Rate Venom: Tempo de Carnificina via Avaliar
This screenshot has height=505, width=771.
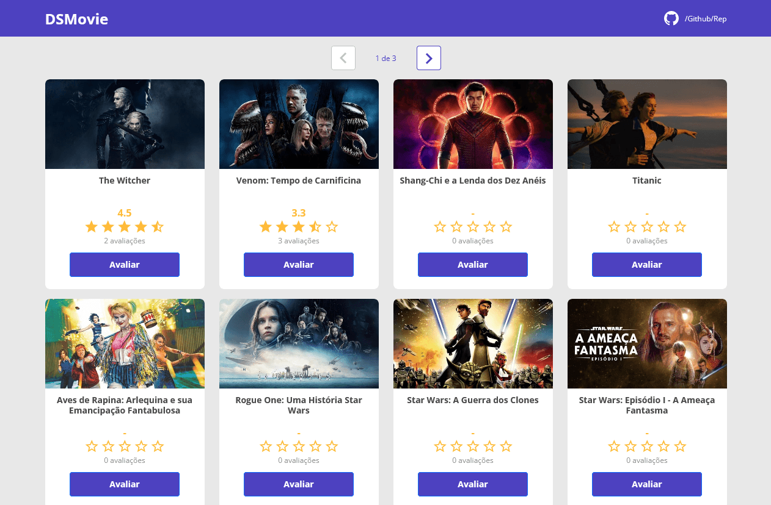tap(299, 265)
